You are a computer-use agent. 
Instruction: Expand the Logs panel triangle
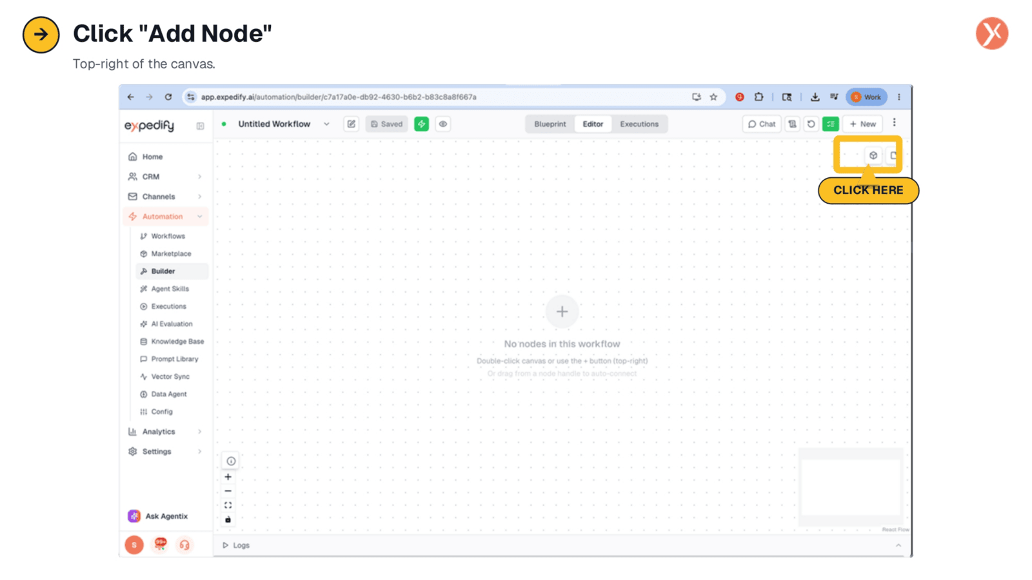point(225,545)
